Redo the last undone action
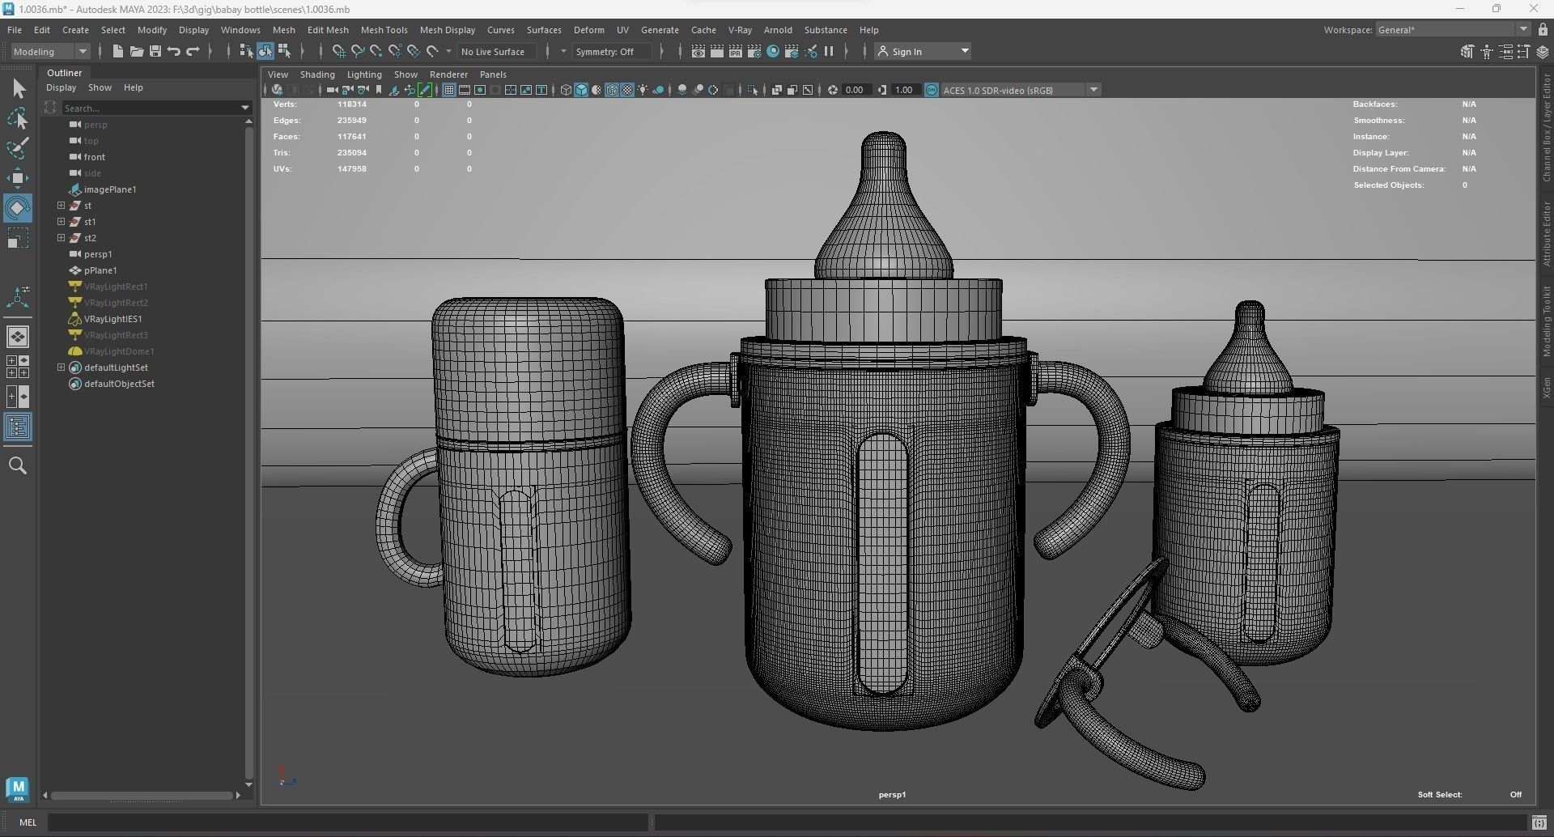The height and width of the screenshot is (837, 1554). point(193,51)
